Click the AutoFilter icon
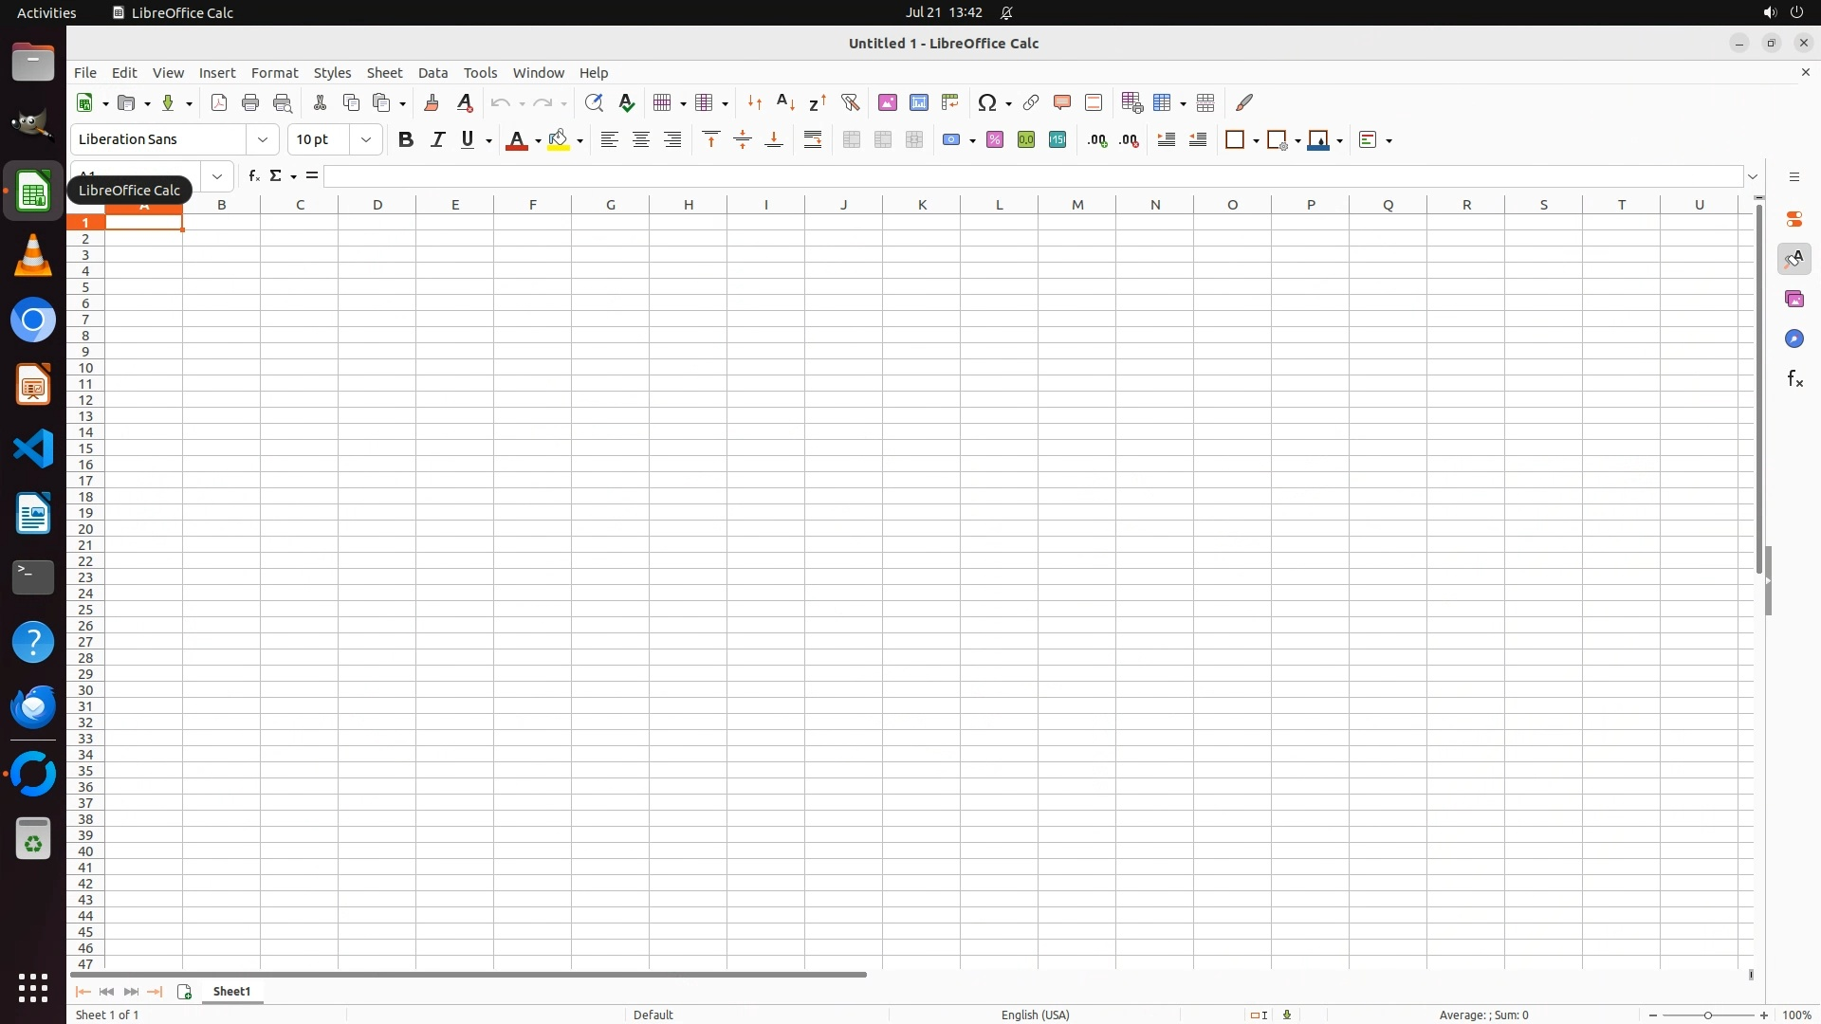This screenshot has width=1821, height=1024. click(x=850, y=102)
